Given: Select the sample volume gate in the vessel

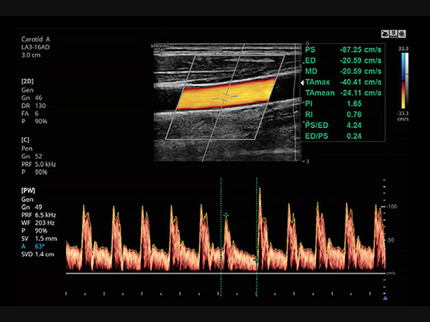Looking at the screenshot, I should [225, 98].
